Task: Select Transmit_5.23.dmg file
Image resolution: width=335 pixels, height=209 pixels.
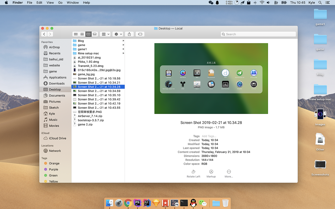Action: (98, 66)
